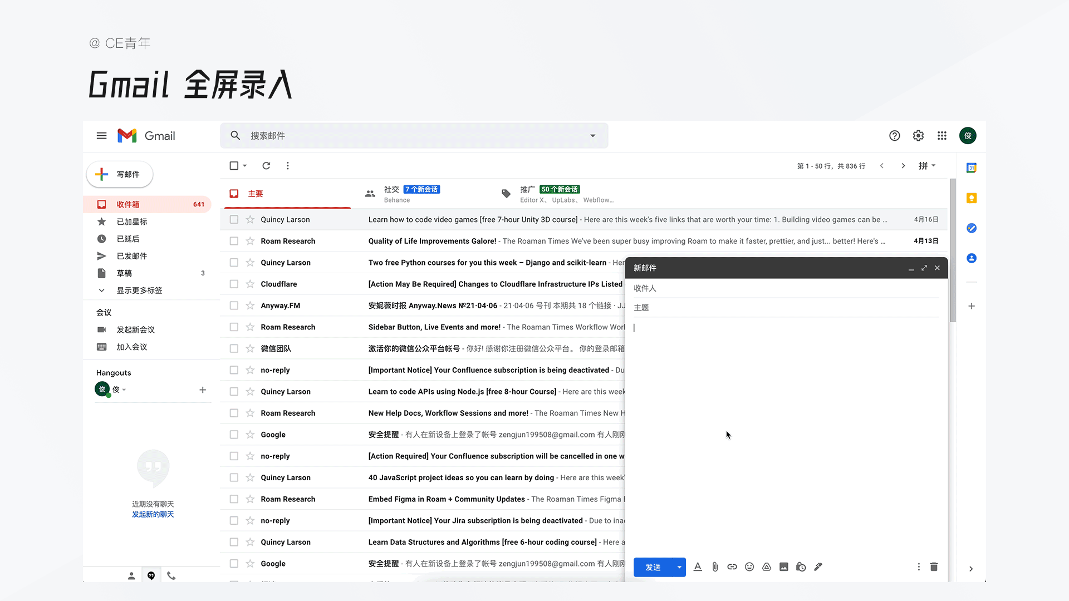Open the Google apps grid

[x=942, y=136]
